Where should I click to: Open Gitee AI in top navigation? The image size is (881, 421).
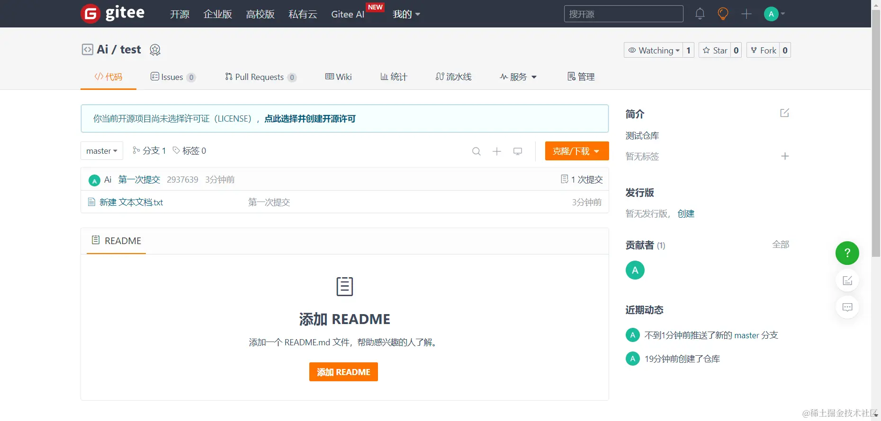click(348, 14)
